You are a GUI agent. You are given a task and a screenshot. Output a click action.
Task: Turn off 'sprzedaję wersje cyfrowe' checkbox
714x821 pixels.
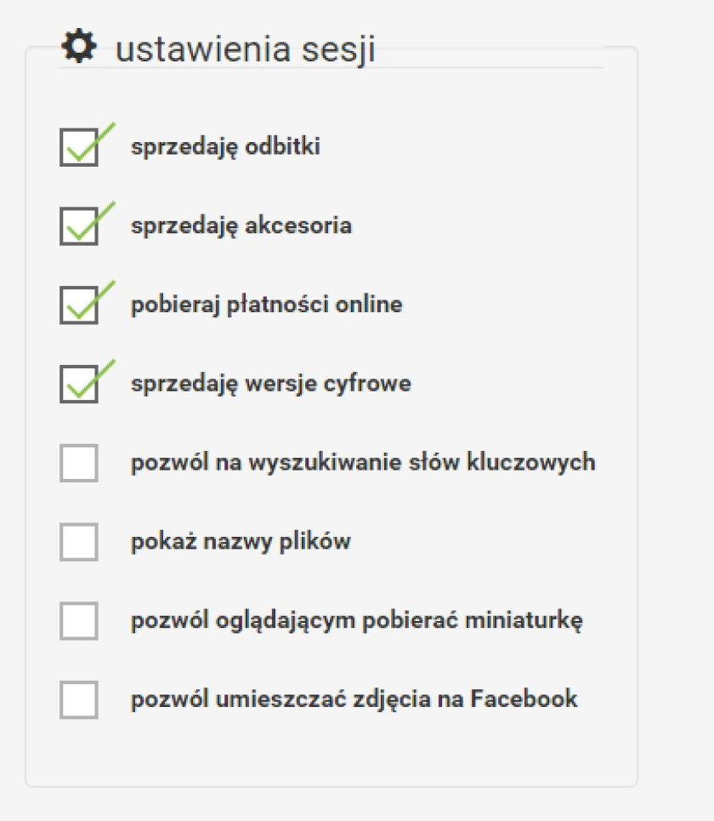79,385
